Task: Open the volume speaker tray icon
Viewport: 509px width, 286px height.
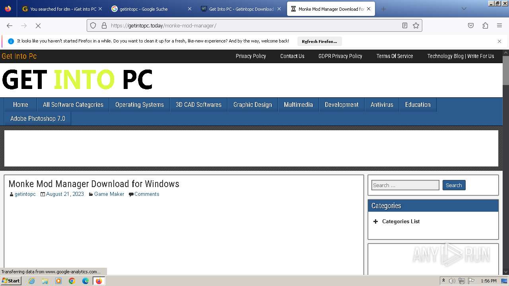Action: coord(452,281)
